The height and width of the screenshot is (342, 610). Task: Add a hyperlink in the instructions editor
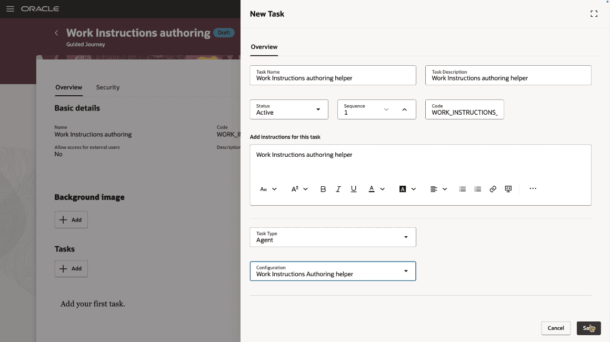(493, 189)
